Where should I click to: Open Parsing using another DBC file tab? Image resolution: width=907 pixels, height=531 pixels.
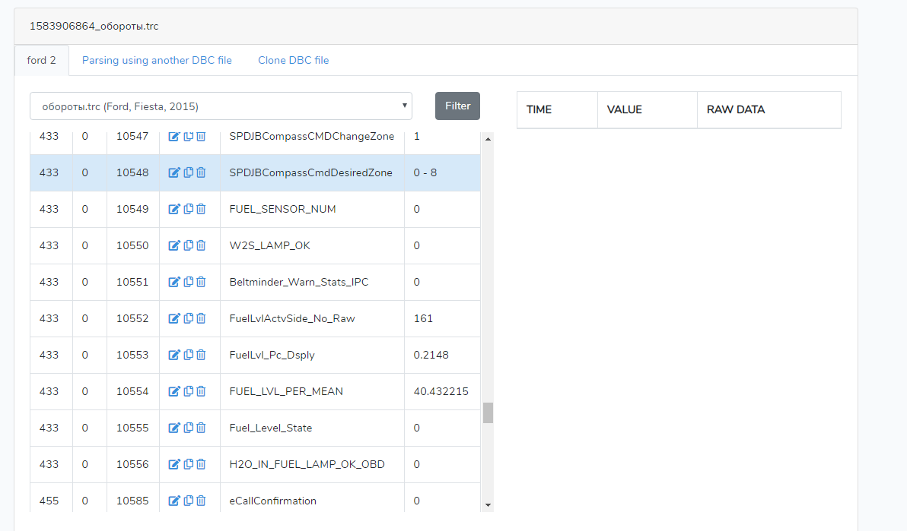[x=157, y=60]
